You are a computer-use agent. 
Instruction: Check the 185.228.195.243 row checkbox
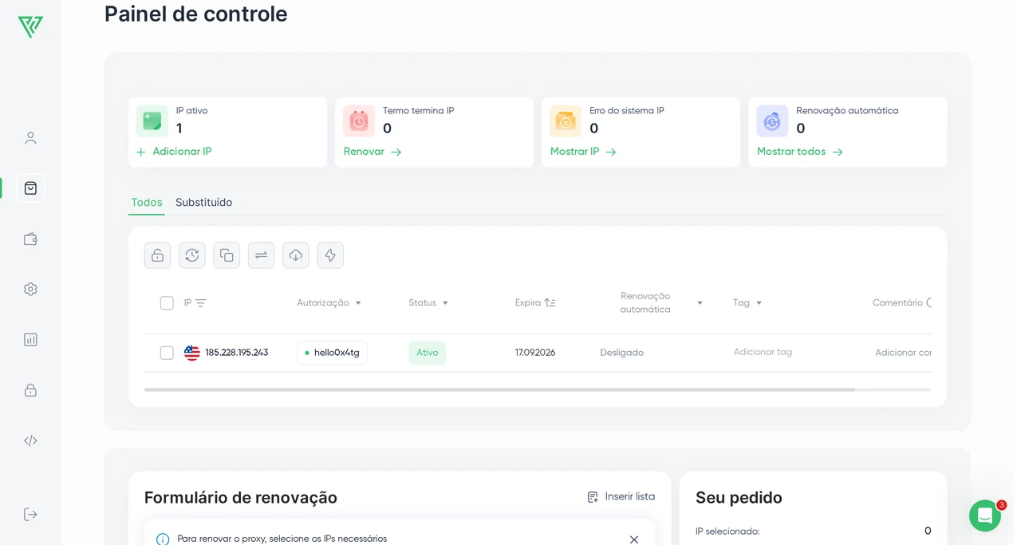pyautogui.click(x=167, y=353)
